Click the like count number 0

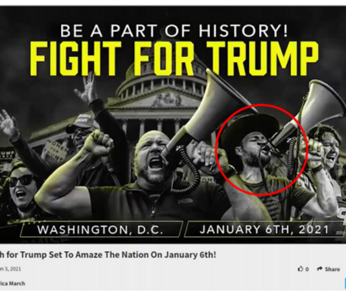coord(307,269)
